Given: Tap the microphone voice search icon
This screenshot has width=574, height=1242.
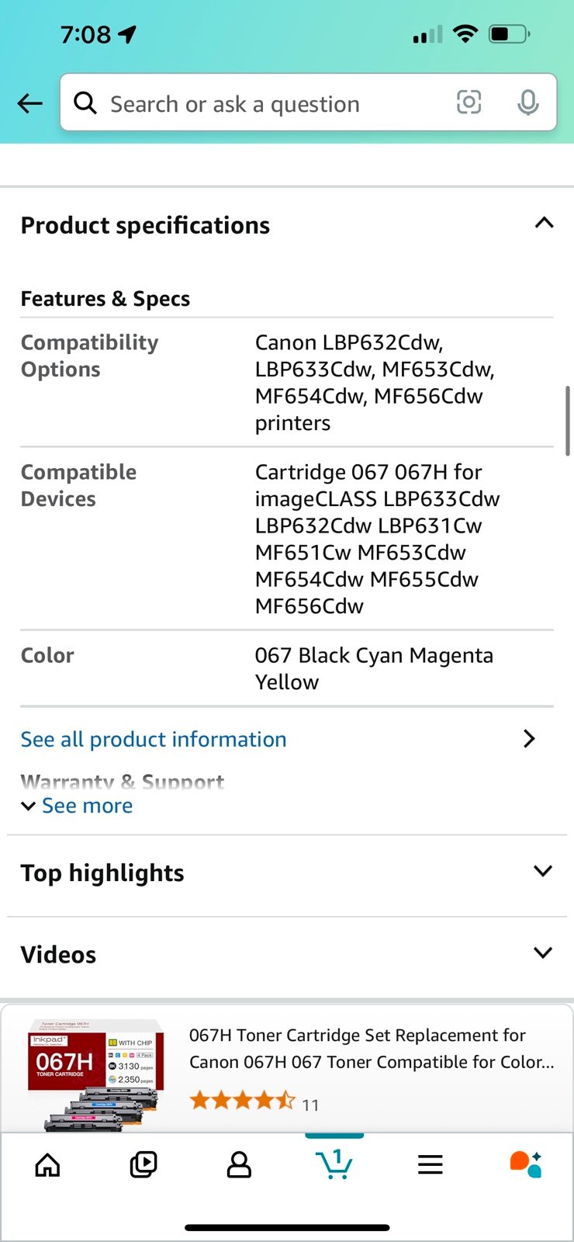Looking at the screenshot, I should [x=527, y=102].
